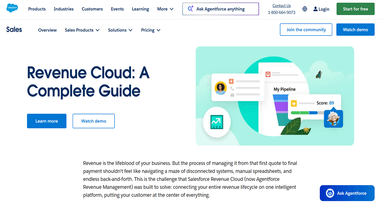Open the Pricing dropdown
Viewport: 383px width, 207px height.
(x=150, y=30)
